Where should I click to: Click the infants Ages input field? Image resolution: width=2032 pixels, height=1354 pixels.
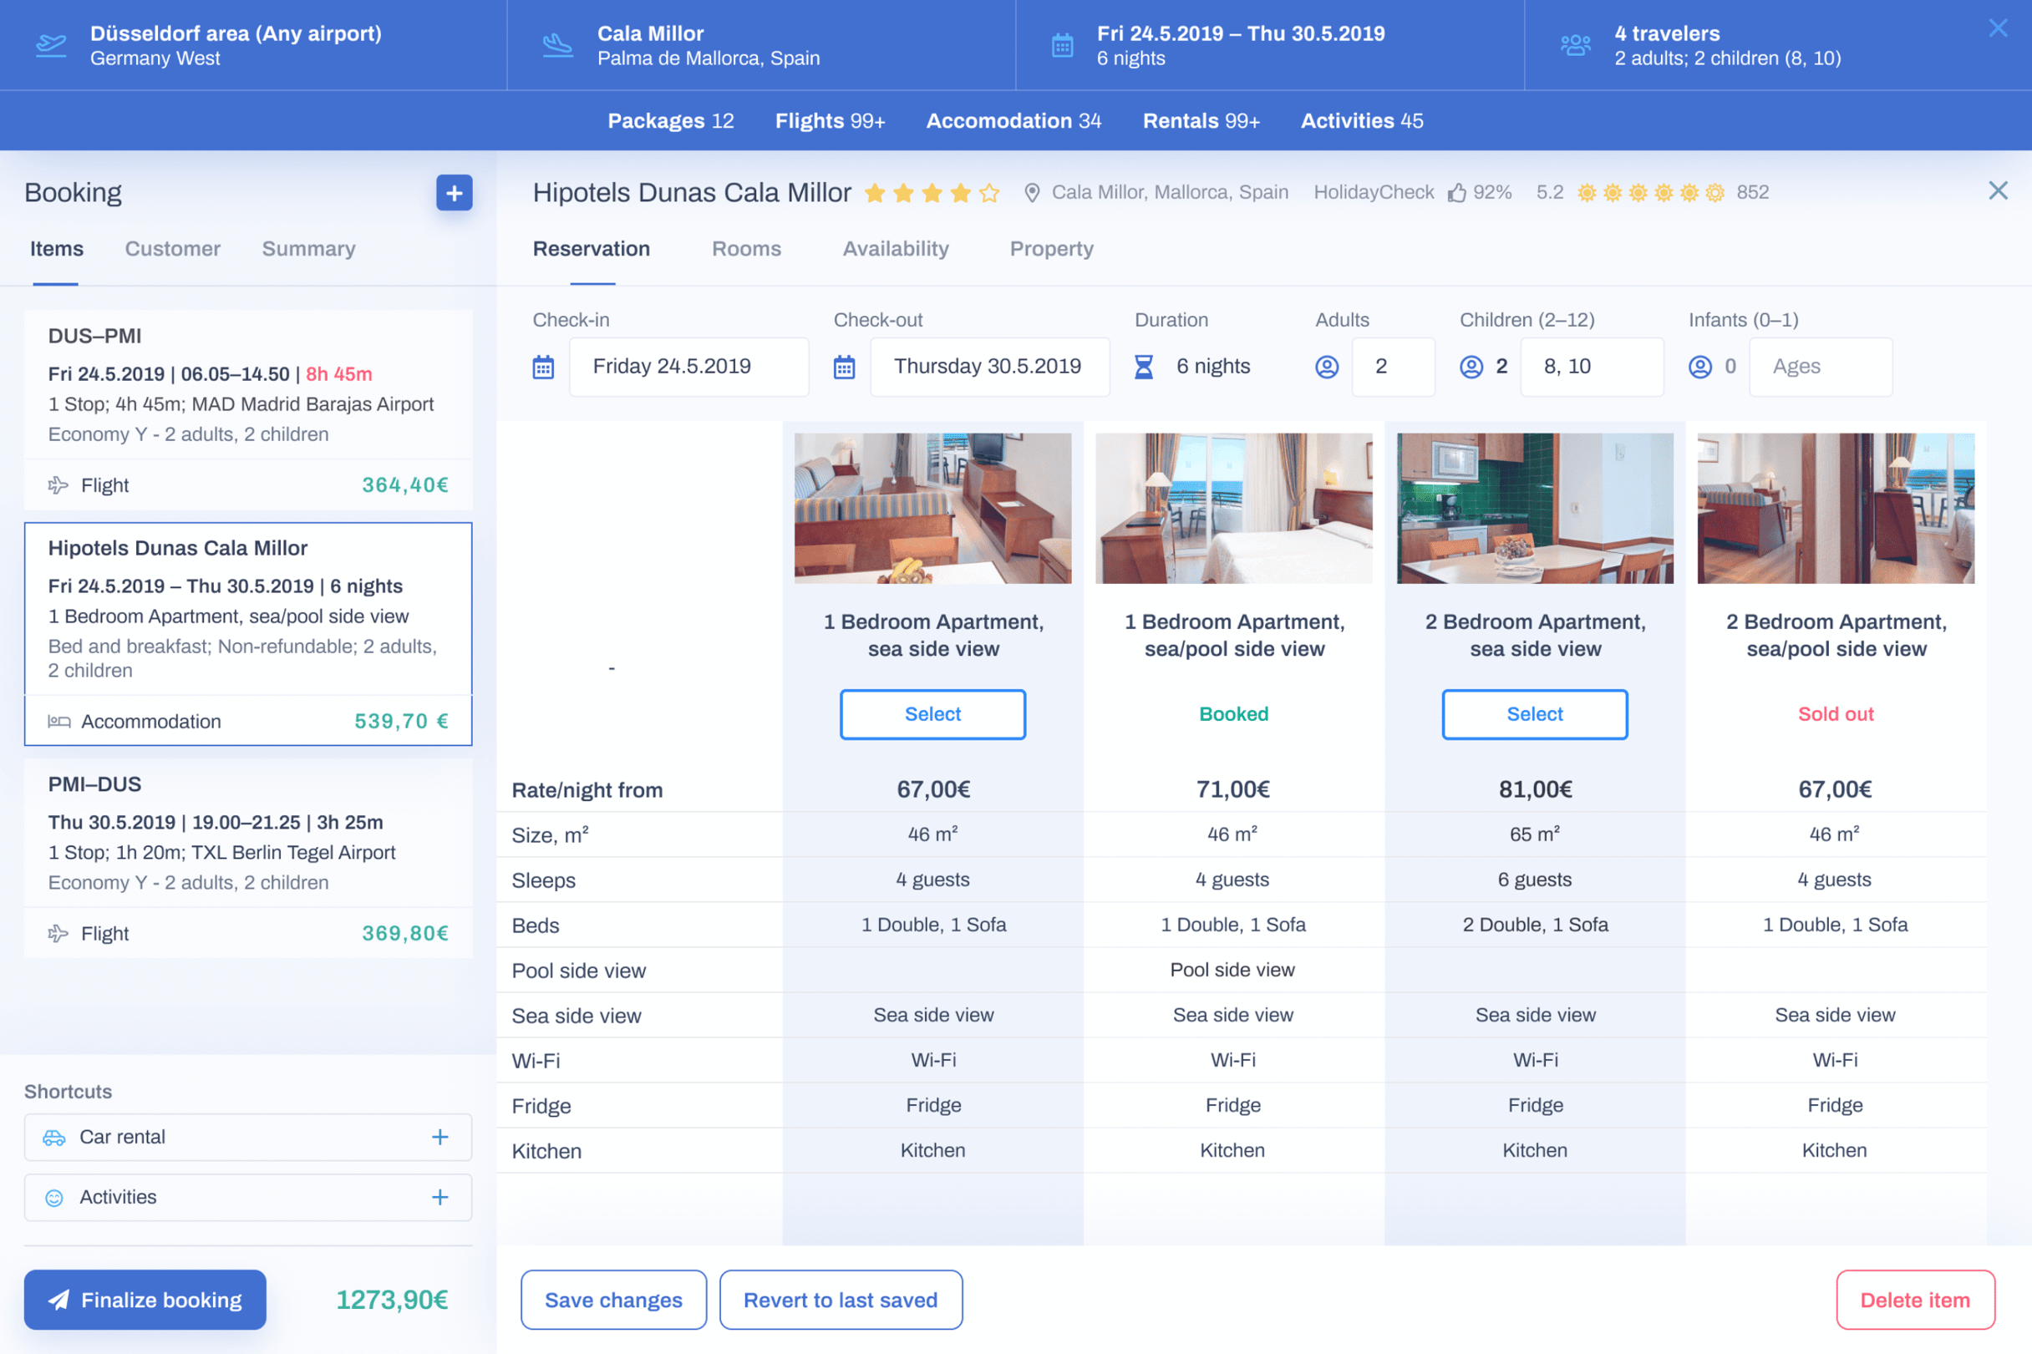(x=1820, y=367)
